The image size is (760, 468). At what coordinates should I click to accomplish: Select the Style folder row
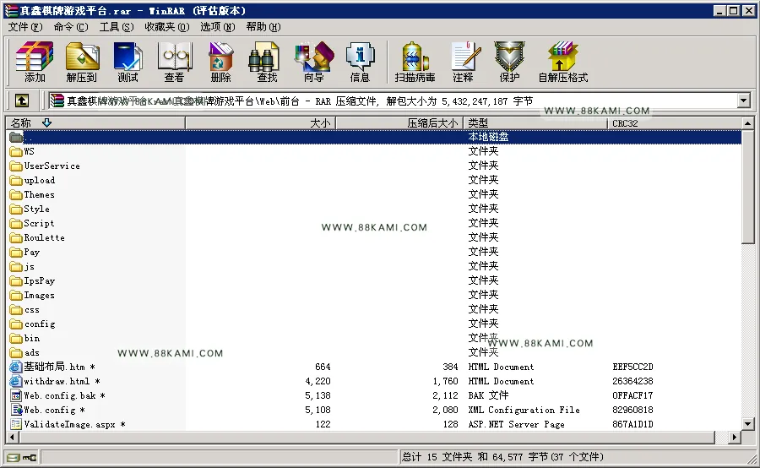click(374, 209)
